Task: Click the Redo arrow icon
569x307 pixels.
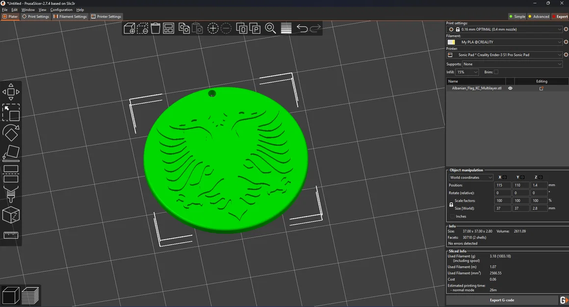Action: (315, 28)
